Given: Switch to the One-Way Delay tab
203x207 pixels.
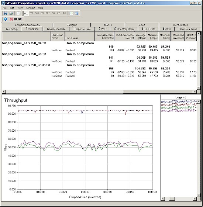Looking at the screenshot, I should coord(124,29).
